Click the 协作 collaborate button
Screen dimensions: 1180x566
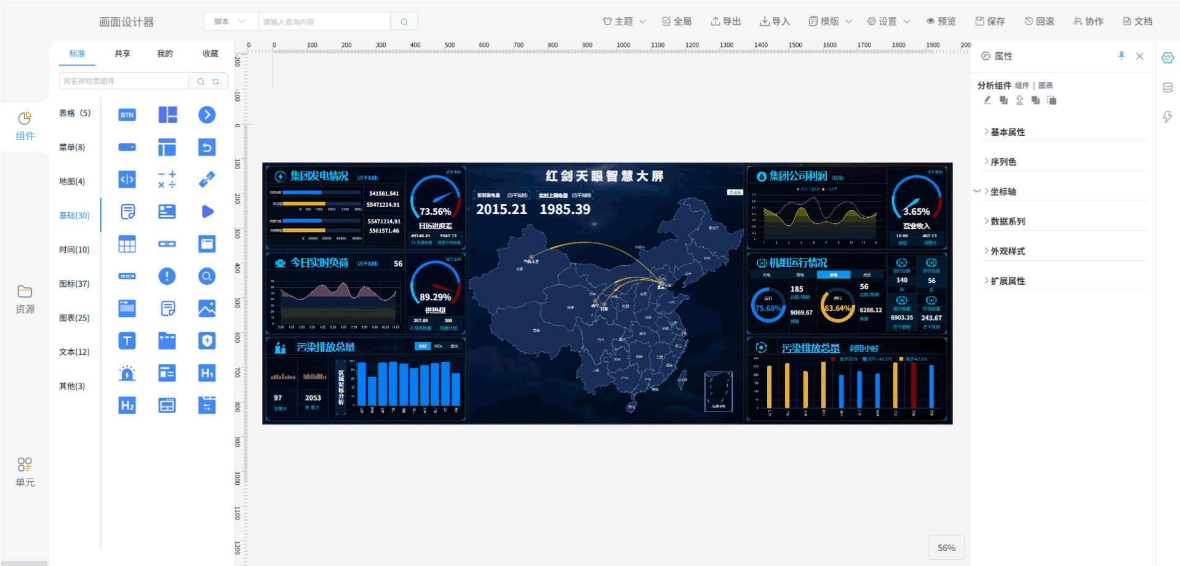click(x=1088, y=22)
